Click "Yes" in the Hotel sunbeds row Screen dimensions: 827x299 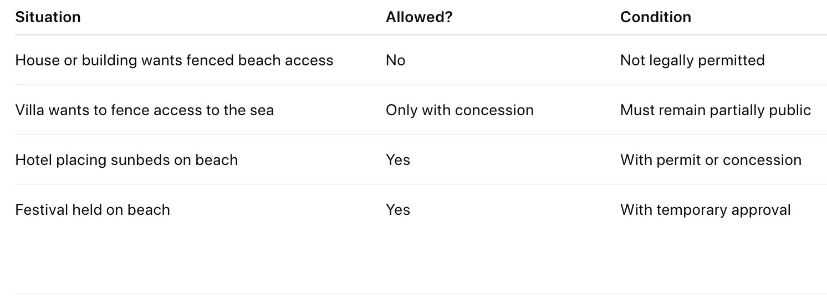click(397, 160)
